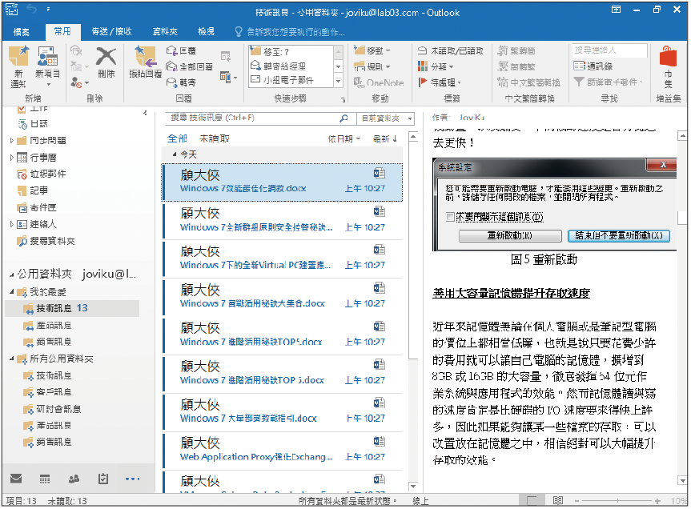Apply 轉寄給經理 quick step
The image size is (691, 509).
[291, 66]
